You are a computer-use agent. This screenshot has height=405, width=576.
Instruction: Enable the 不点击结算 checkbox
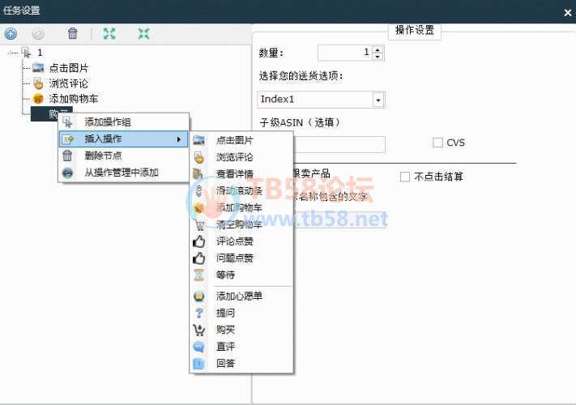[x=405, y=177]
